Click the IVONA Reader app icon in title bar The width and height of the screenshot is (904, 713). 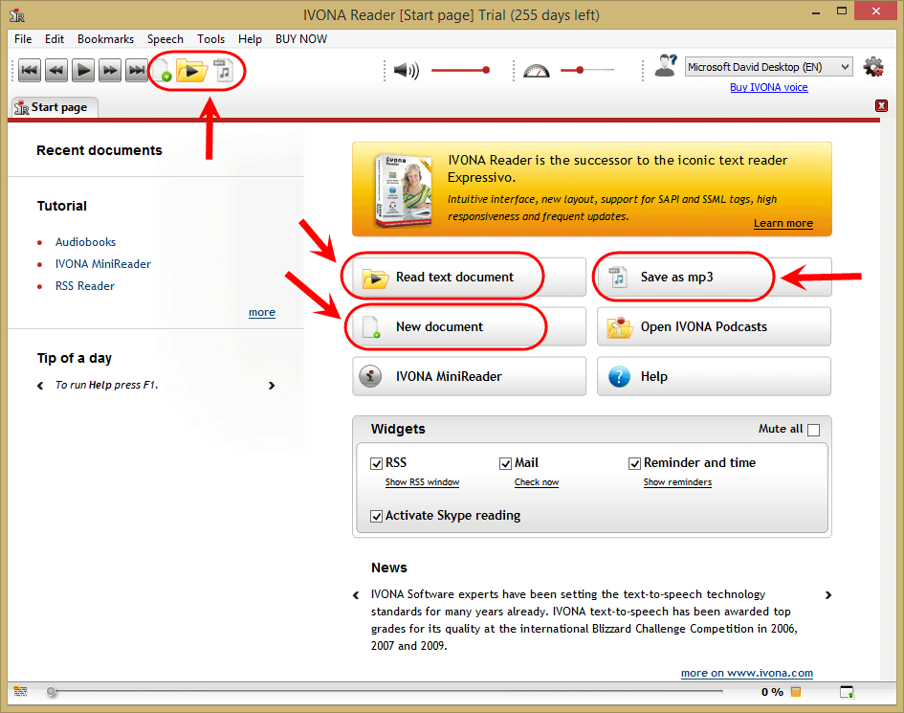pos(17,14)
